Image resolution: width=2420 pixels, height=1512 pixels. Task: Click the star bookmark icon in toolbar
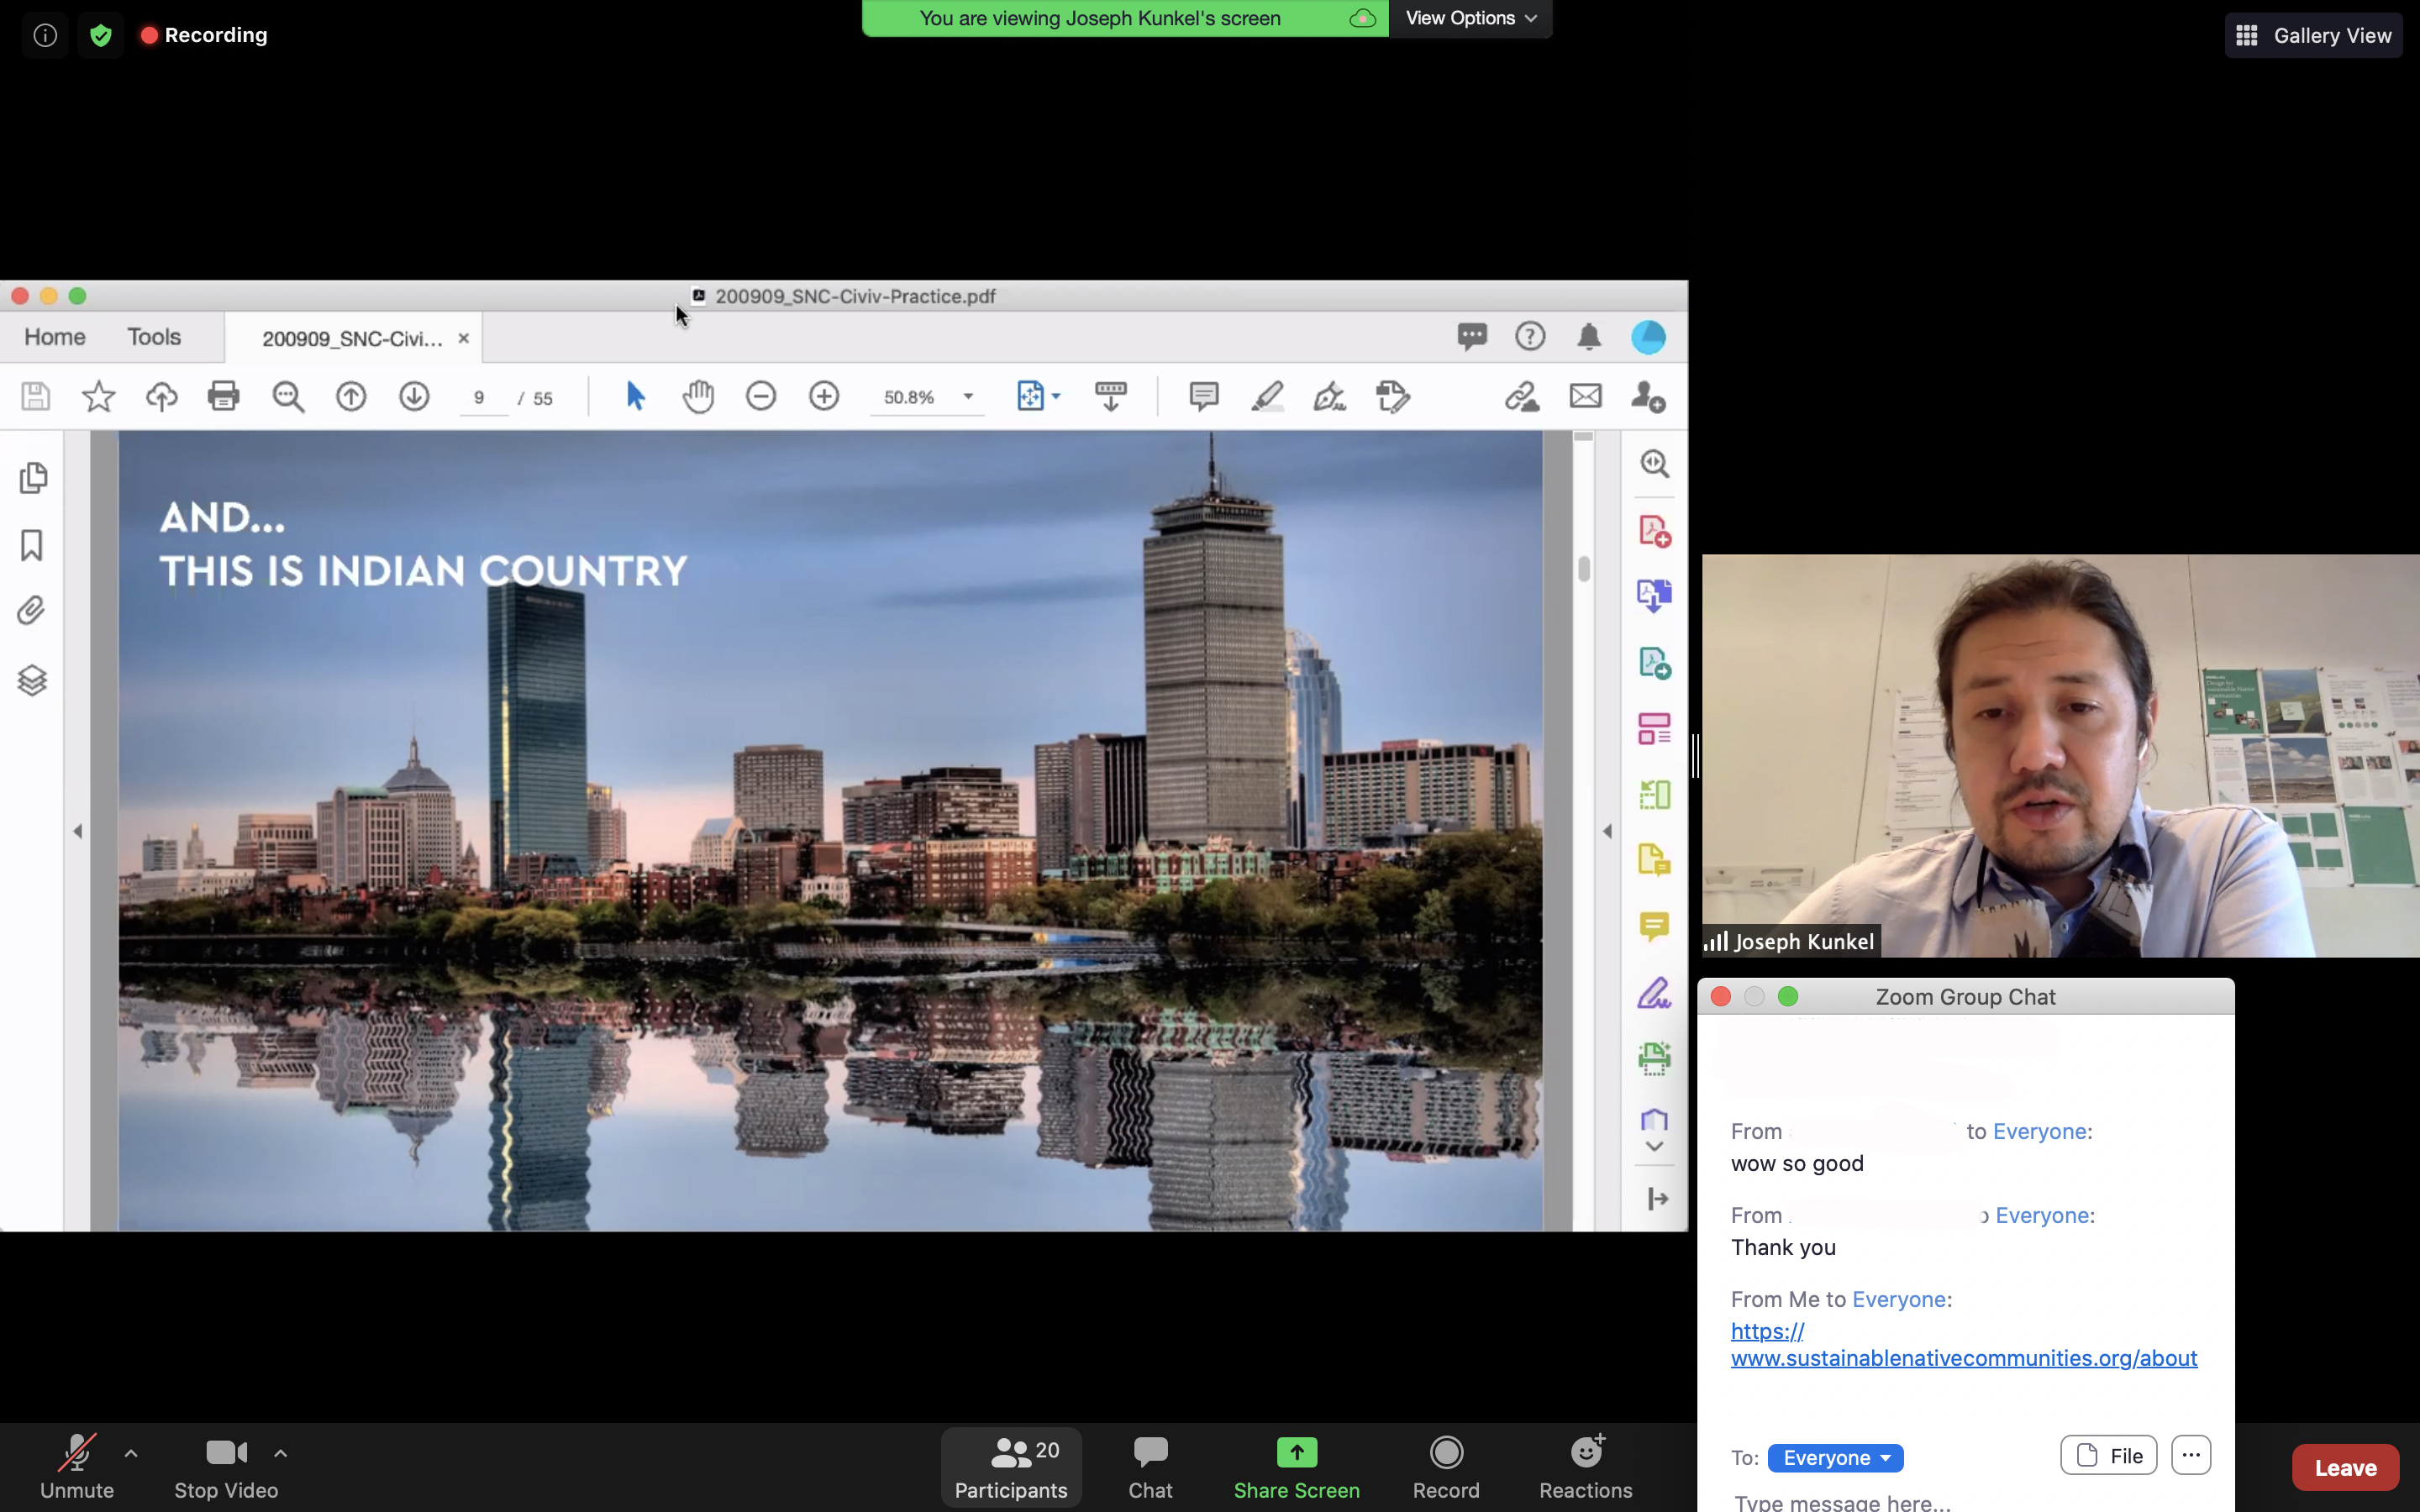click(x=98, y=397)
